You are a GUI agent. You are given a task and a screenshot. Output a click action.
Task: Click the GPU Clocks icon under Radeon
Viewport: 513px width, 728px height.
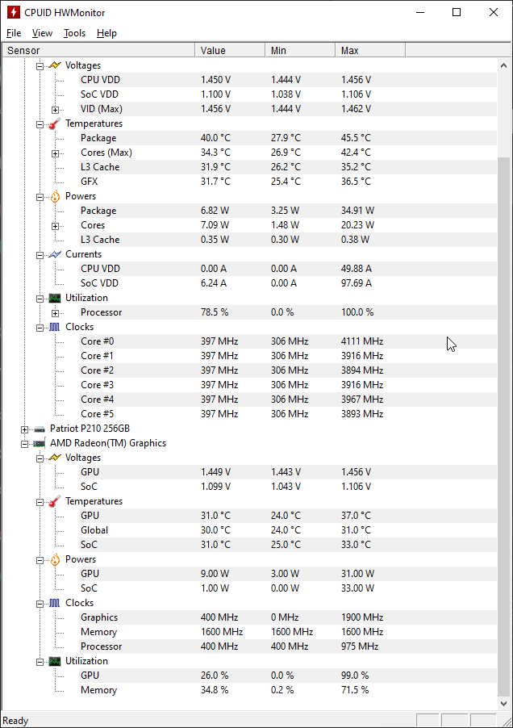(53, 603)
